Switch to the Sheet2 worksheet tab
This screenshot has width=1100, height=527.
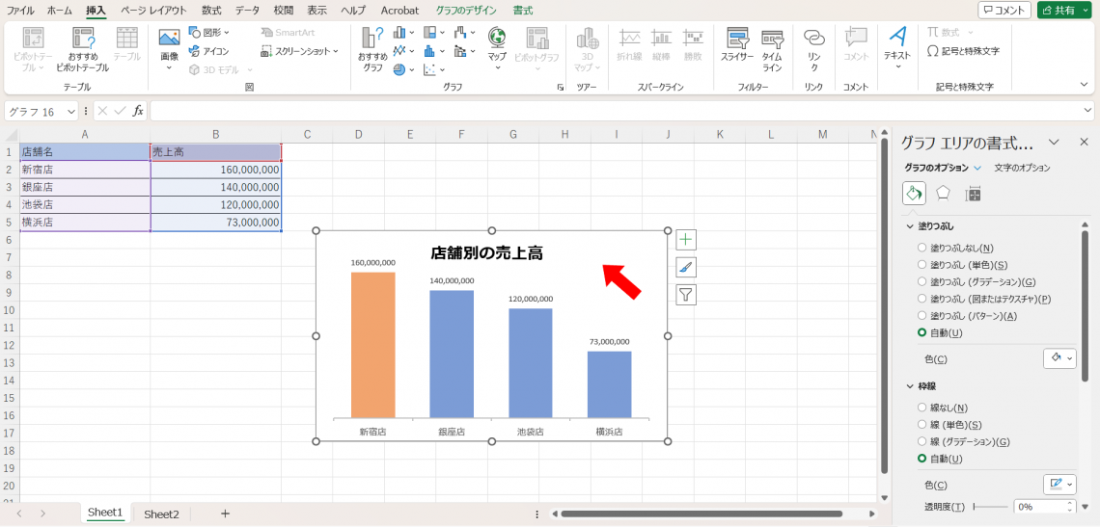[161, 514]
